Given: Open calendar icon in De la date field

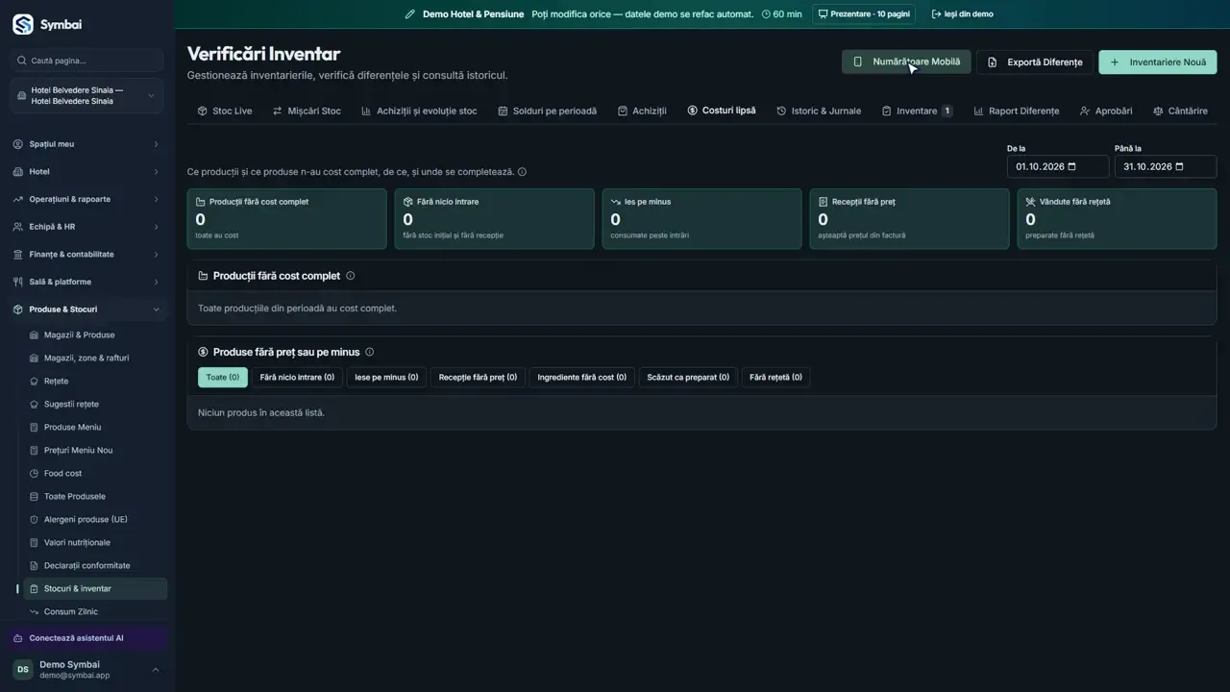Looking at the screenshot, I should pyautogui.click(x=1072, y=166).
